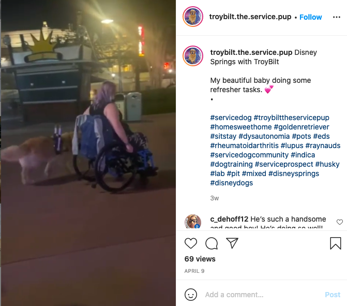Open the #servicedog hashtag

coord(231,118)
